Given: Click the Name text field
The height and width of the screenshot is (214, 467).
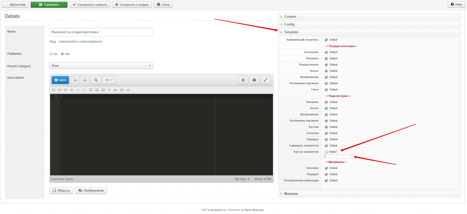Looking at the screenshot, I should tap(101, 32).
